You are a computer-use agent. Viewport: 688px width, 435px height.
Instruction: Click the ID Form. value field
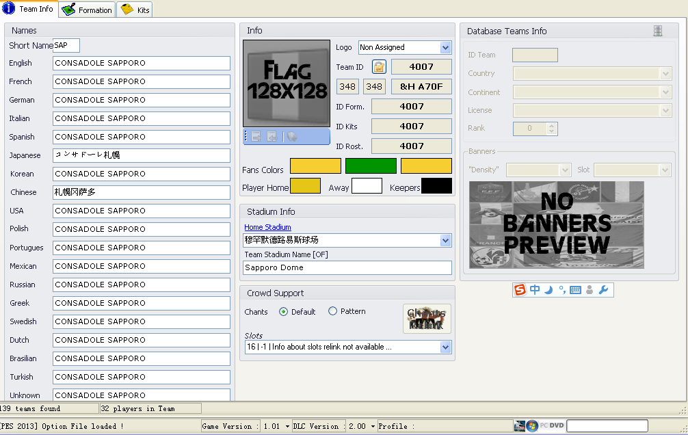click(x=412, y=106)
